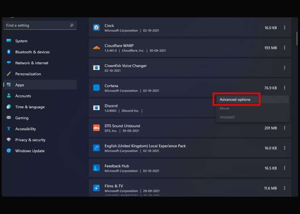
Task: Click the Clownfish Voice Changer icon
Action: 96,67
